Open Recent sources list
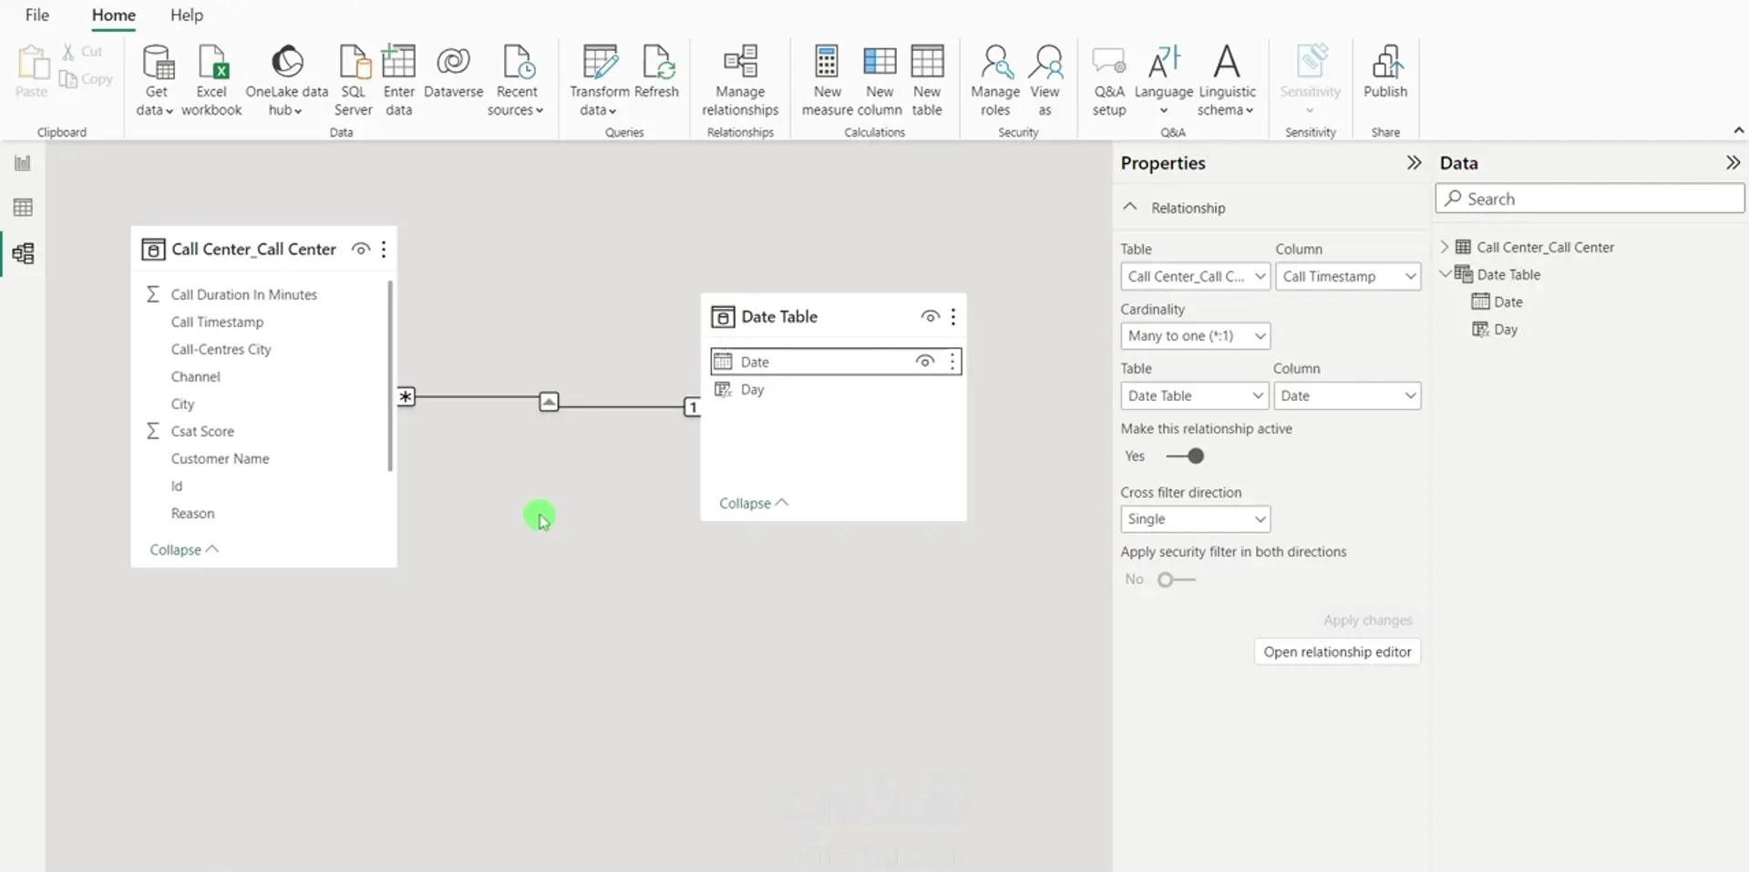The width and height of the screenshot is (1749, 872). 516,80
